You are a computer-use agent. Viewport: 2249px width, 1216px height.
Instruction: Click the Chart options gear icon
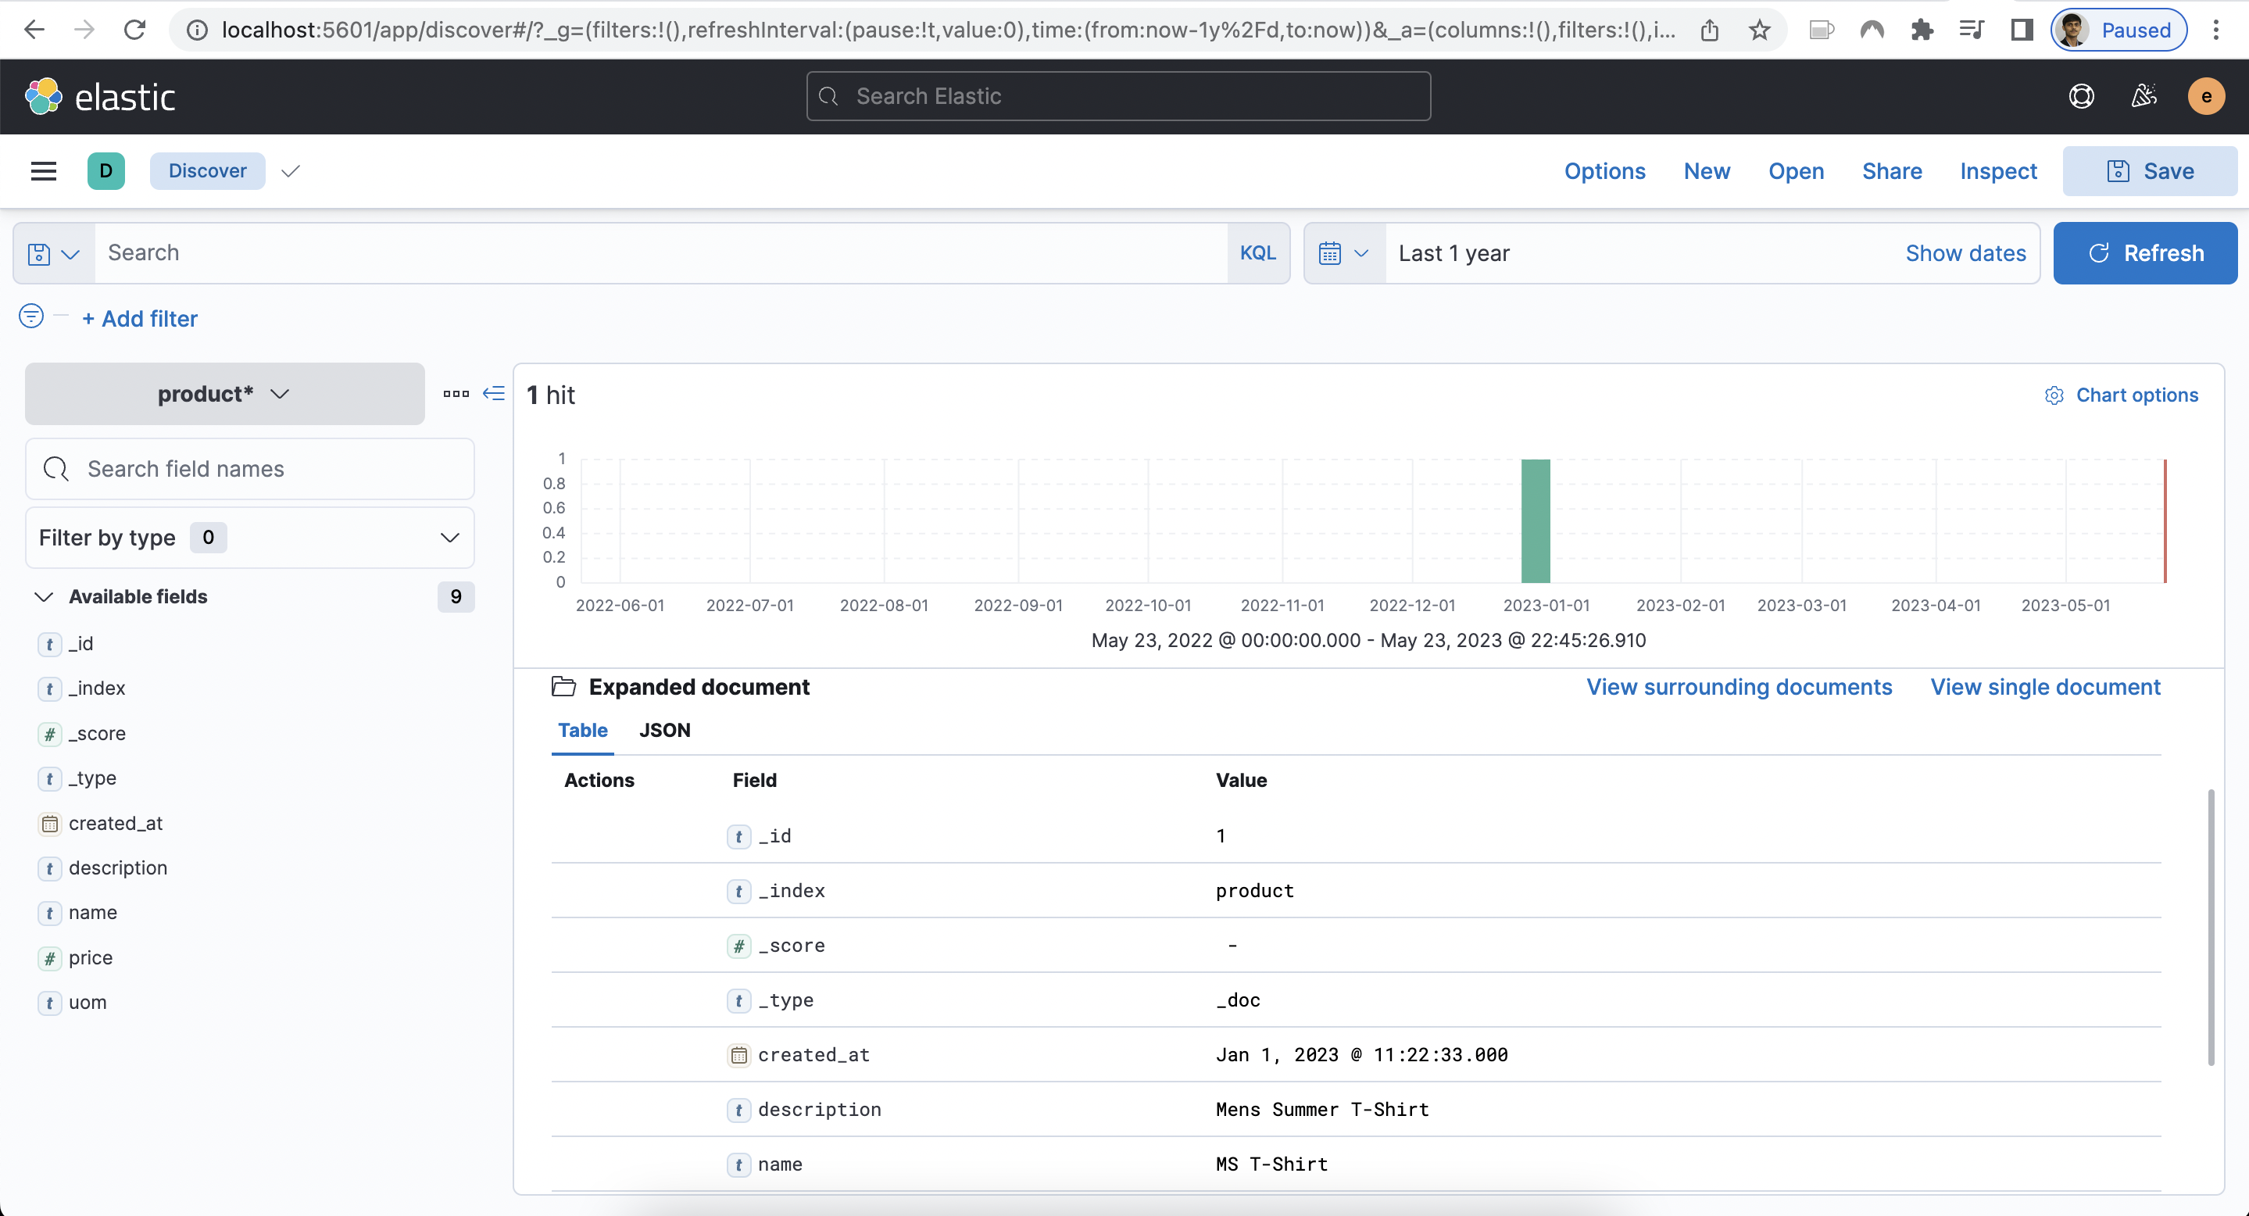[x=2051, y=395]
